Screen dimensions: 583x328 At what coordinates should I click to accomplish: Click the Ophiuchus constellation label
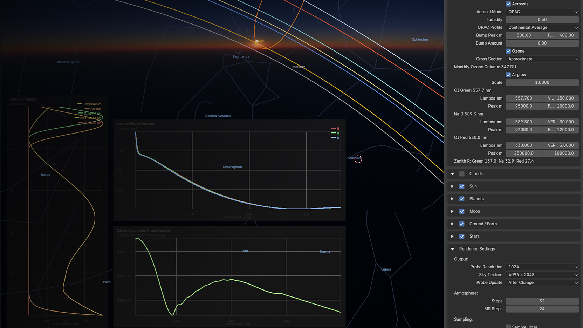coord(420,40)
